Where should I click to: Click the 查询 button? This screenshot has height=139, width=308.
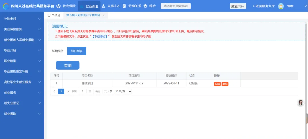[68, 65]
